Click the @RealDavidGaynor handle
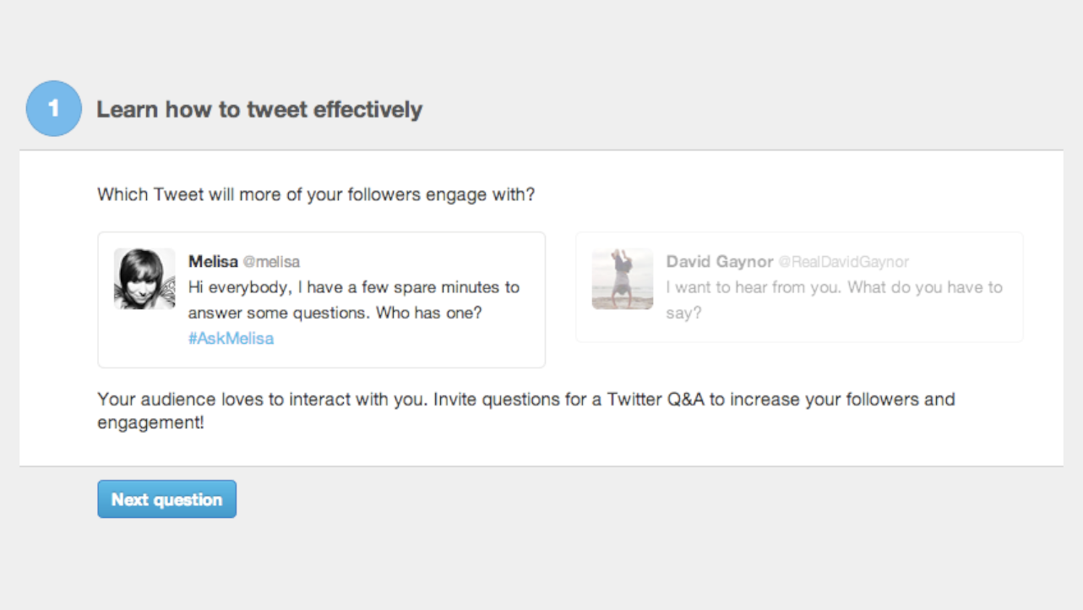The height and width of the screenshot is (610, 1083). [x=845, y=262]
